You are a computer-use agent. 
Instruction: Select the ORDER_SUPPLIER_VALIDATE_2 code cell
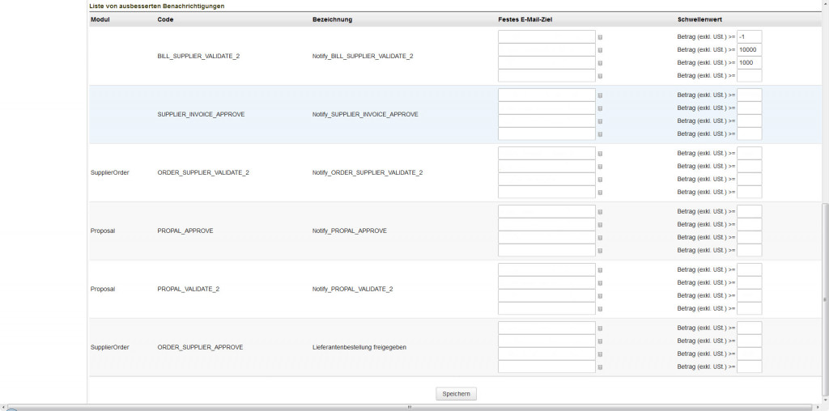[203, 173]
